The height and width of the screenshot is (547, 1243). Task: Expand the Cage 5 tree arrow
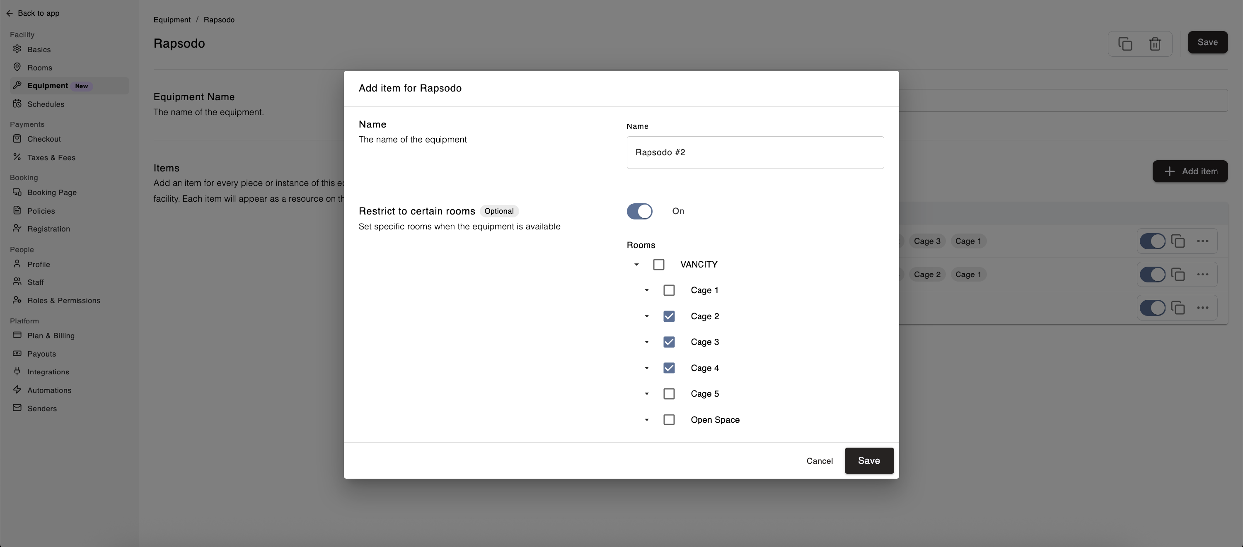point(647,394)
